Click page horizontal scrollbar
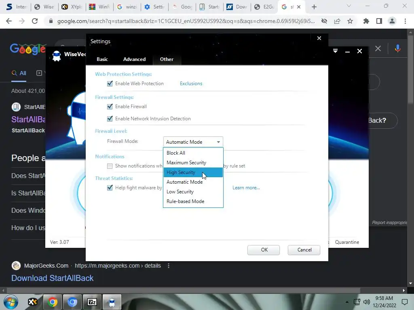This screenshot has width=414, height=310. (183, 290)
